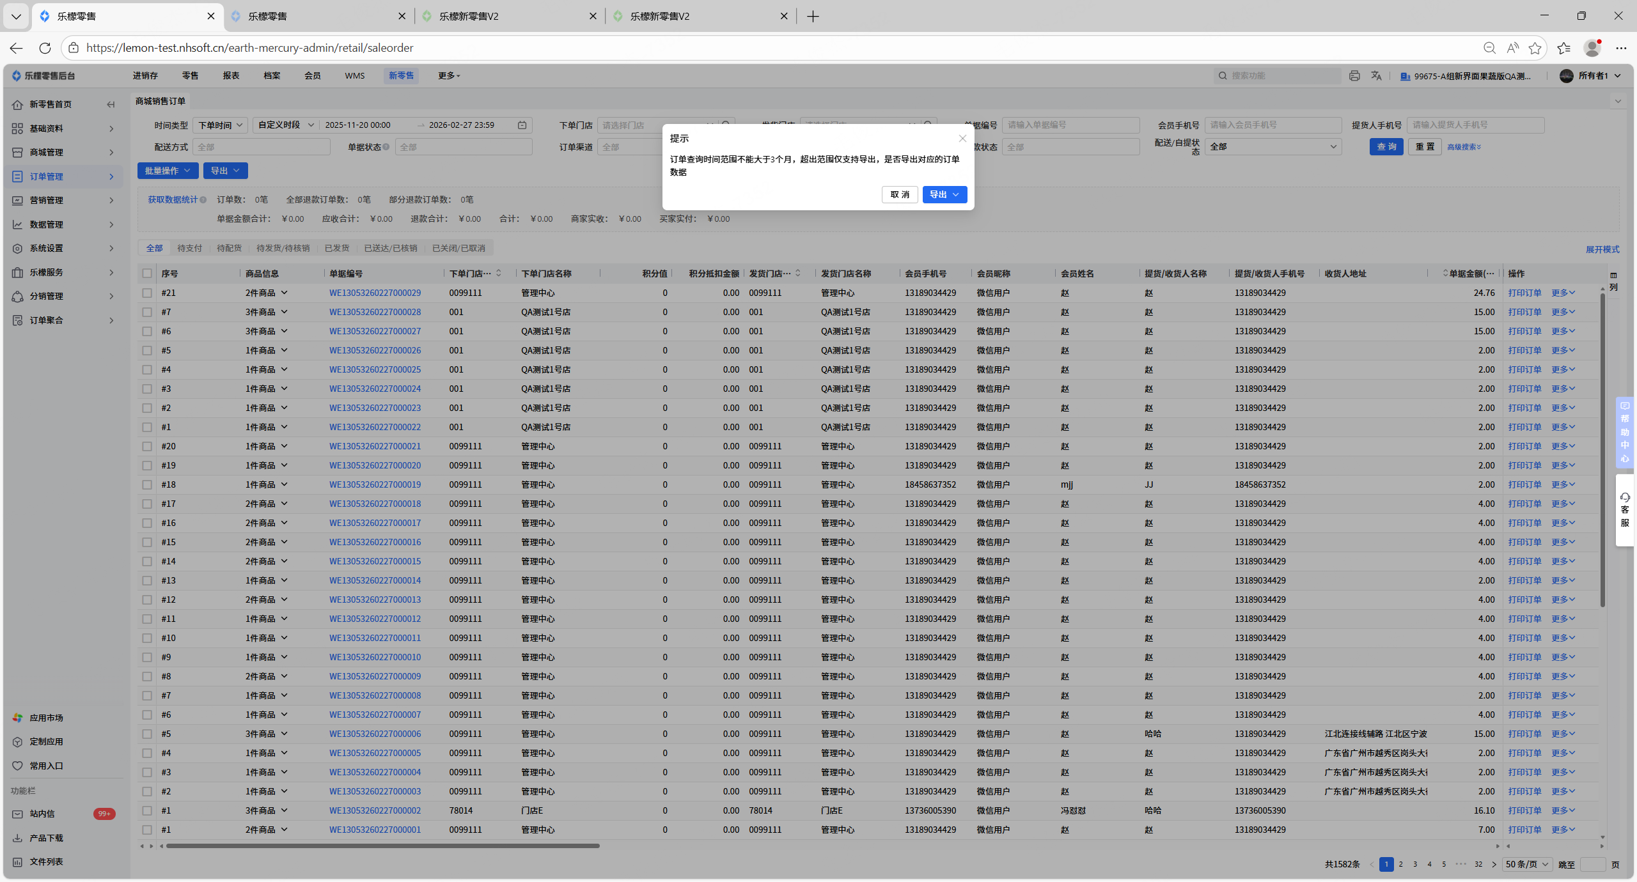Open the calendar icon in date range
The image size is (1637, 882).
522,125
